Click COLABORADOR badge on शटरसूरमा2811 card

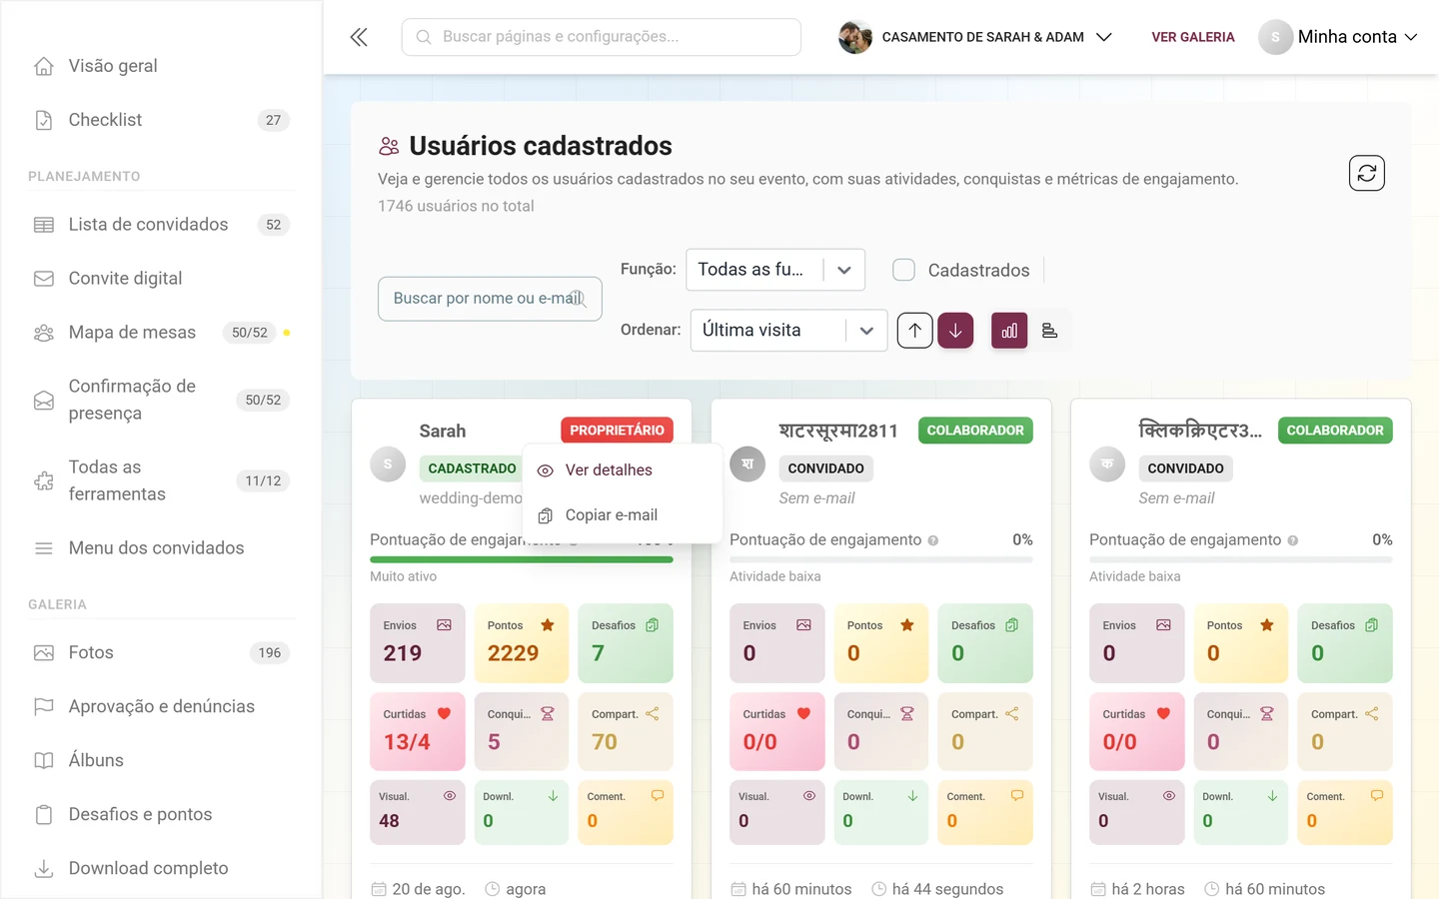tap(975, 431)
